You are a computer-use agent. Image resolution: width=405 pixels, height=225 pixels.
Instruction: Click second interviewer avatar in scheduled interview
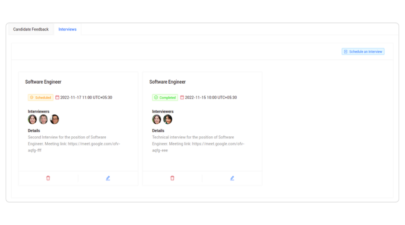point(43,119)
